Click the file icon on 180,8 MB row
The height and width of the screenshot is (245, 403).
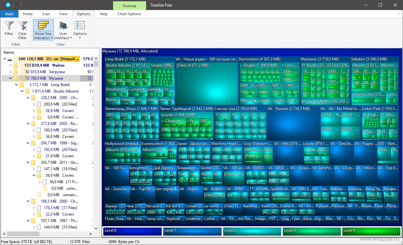coord(39,130)
